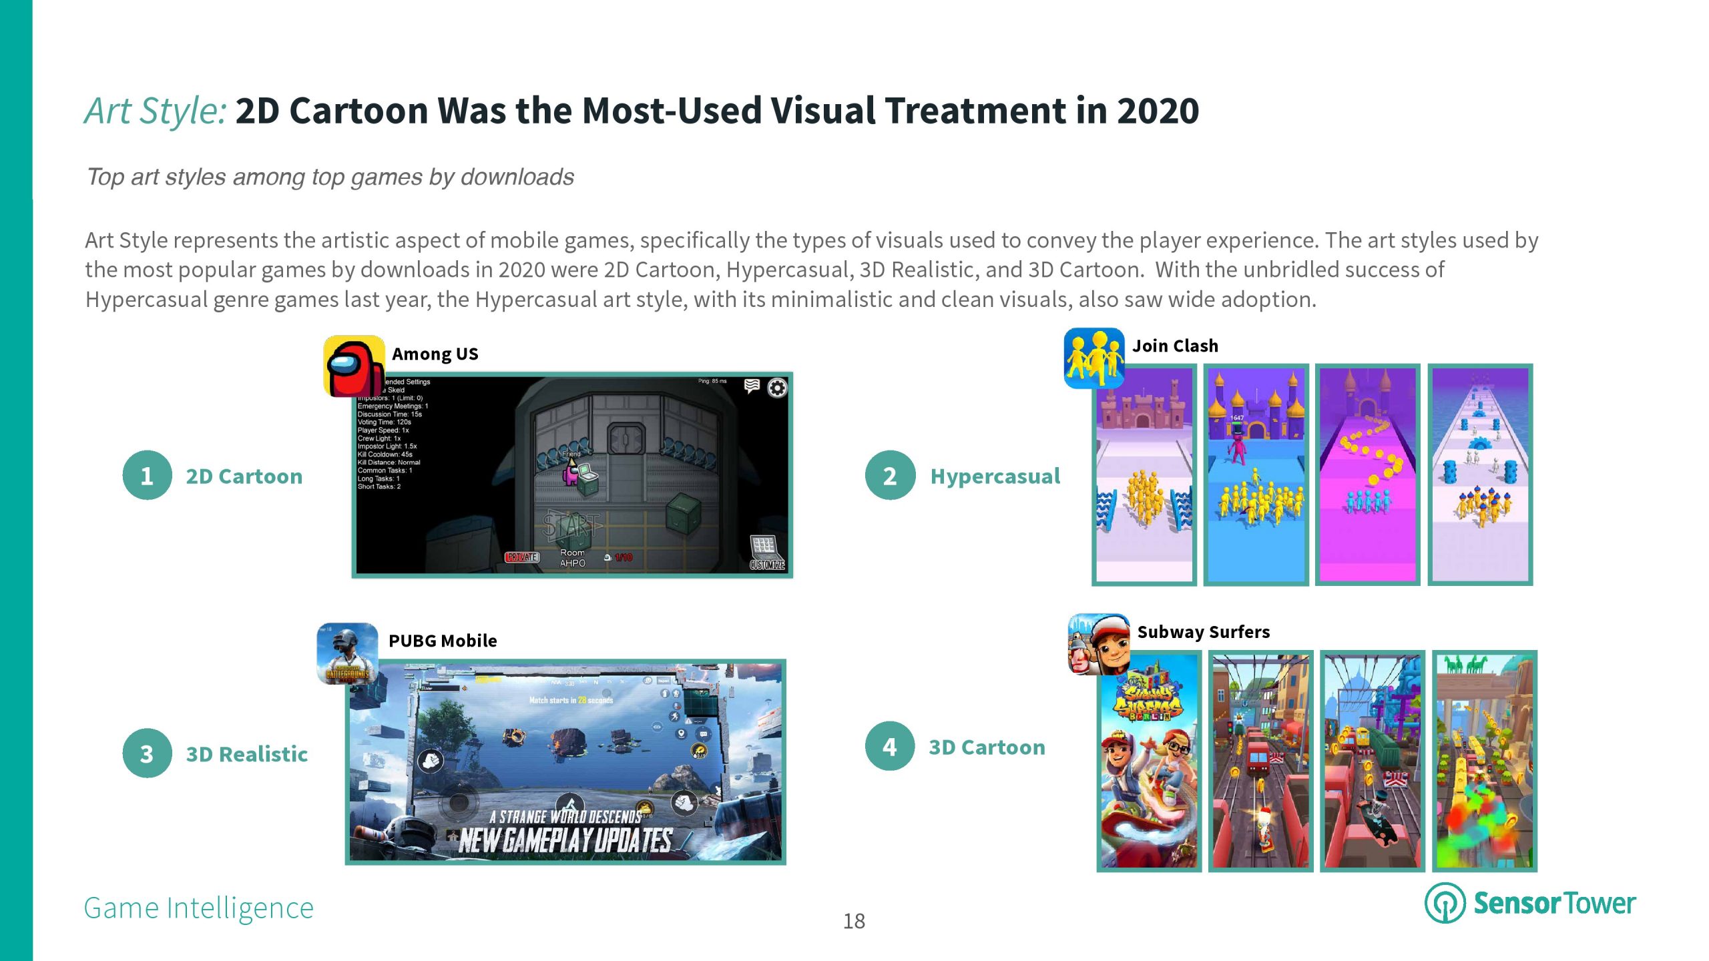Select the number 3 circle badge
Image resolution: width=1709 pixels, height=961 pixels.
pyautogui.click(x=147, y=753)
